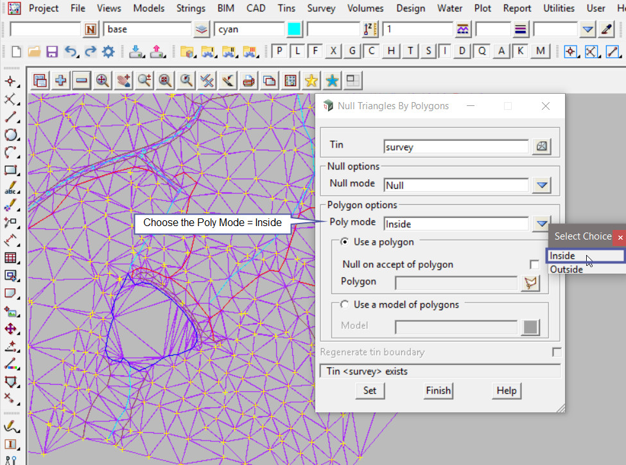Click the Finish button
This screenshot has width=626, height=465.
pyautogui.click(x=438, y=390)
